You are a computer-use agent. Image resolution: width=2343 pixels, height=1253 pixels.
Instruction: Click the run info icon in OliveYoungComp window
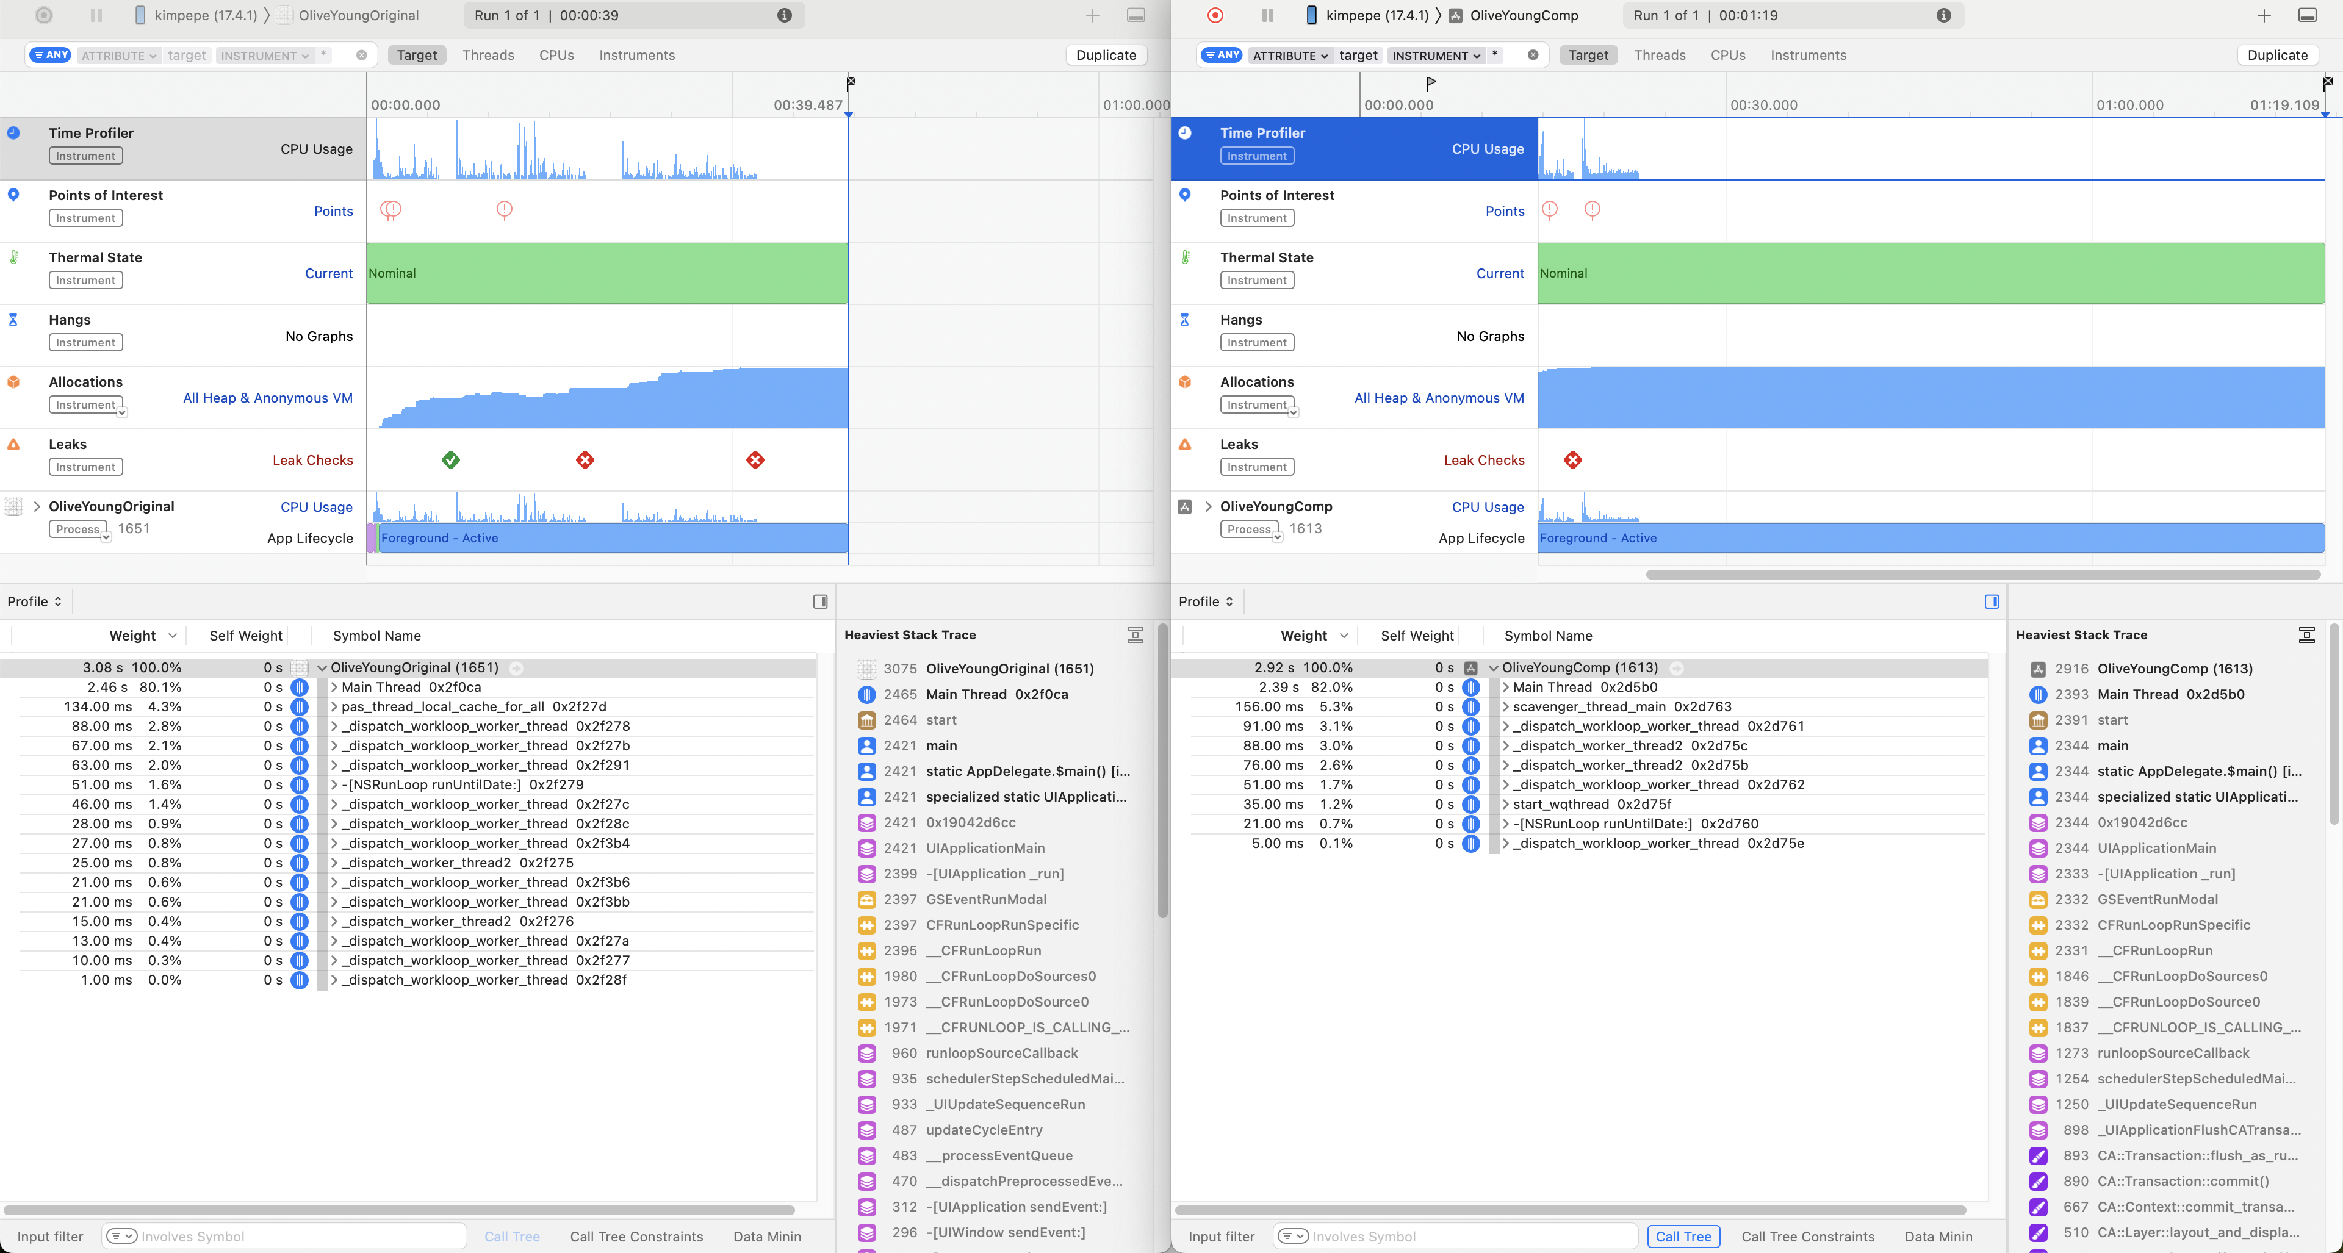[1944, 15]
